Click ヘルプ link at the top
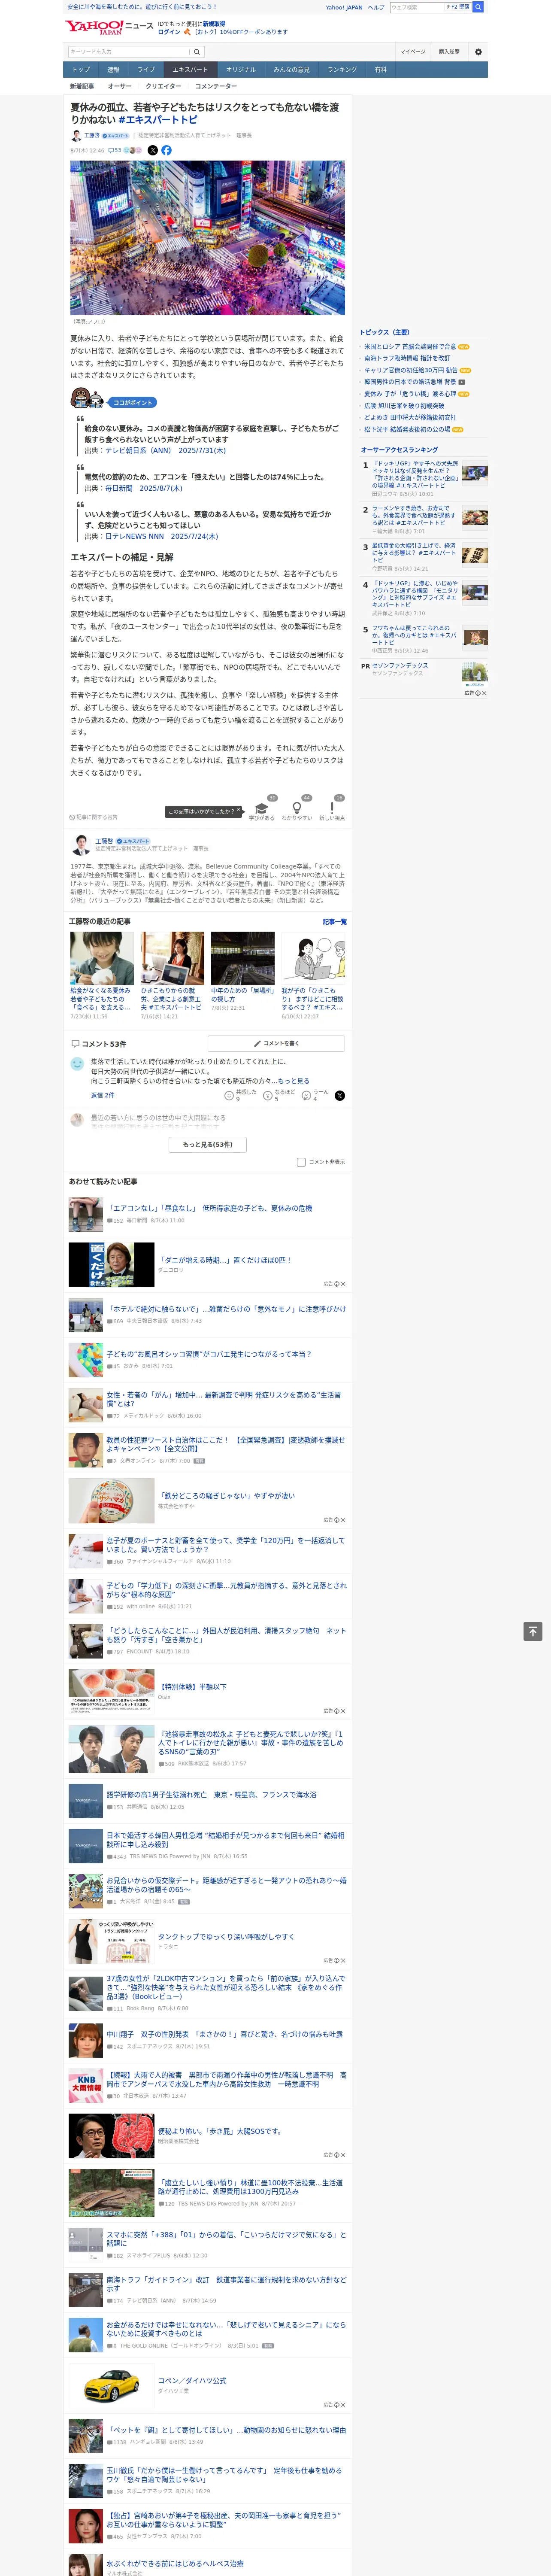 tap(376, 7)
